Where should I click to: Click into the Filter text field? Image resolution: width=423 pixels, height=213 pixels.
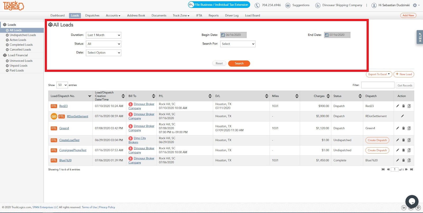[x=378, y=85]
